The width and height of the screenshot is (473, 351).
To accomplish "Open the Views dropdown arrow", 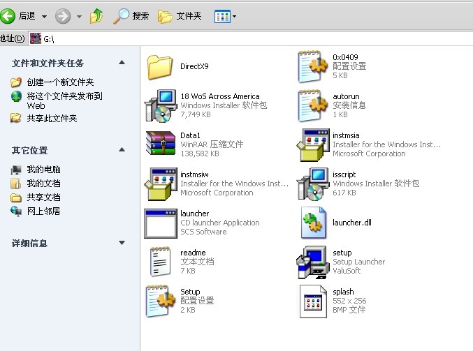I will pos(234,16).
